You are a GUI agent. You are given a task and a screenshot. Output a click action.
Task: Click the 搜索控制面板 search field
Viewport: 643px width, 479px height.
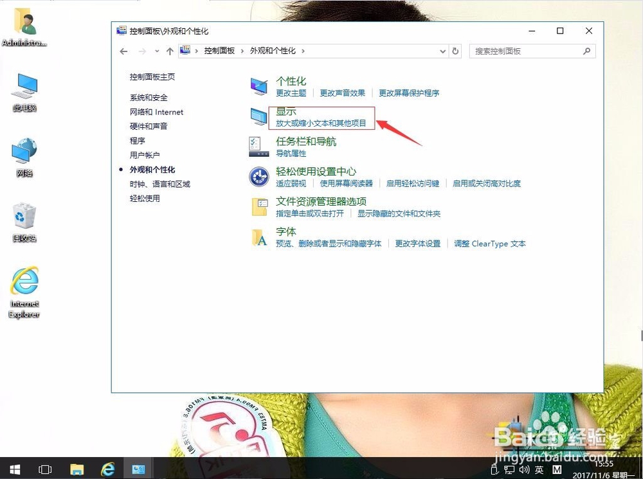(532, 51)
